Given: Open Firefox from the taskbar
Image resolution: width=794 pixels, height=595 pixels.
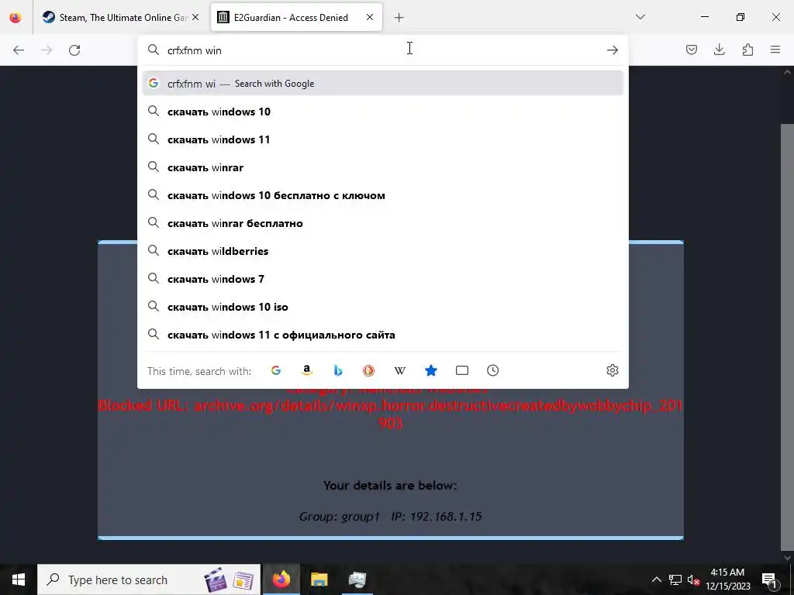Looking at the screenshot, I should click(281, 580).
